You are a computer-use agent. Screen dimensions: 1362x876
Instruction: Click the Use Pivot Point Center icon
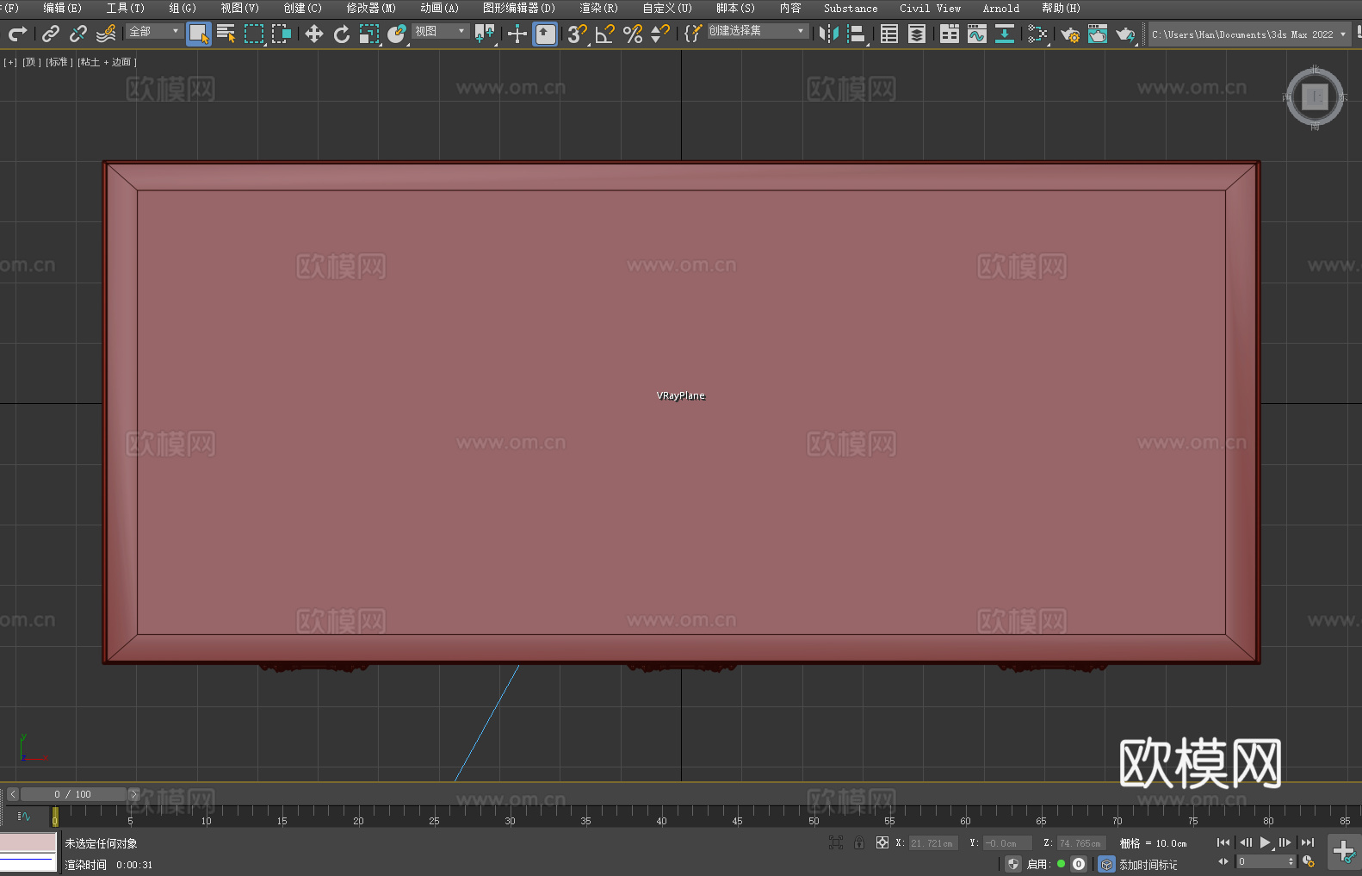(485, 34)
